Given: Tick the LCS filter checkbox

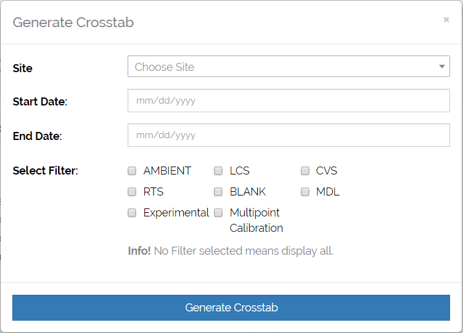Looking at the screenshot, I should point(218,171).
